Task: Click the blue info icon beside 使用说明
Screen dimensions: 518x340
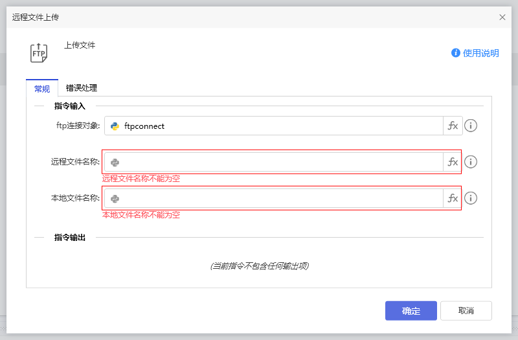Action: (x=456, y=53)
